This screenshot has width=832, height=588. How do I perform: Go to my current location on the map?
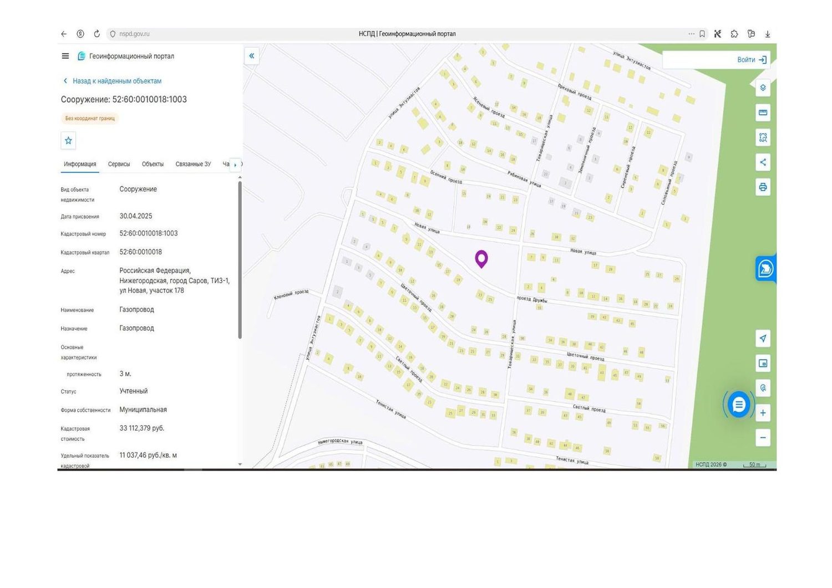(763, 338)
